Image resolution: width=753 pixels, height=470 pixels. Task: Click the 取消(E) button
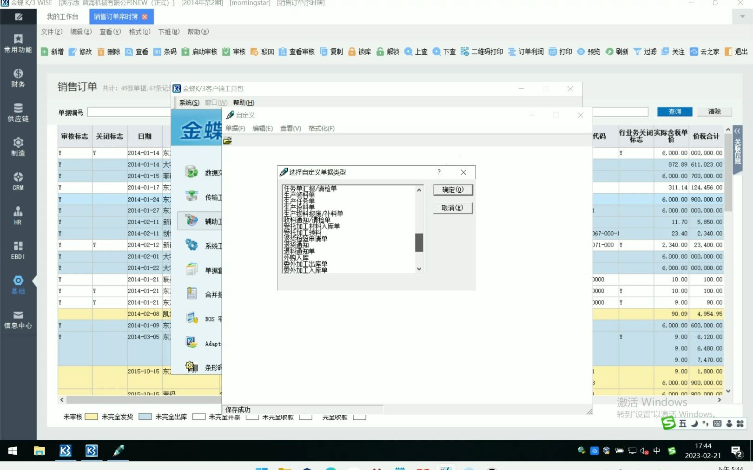click(453, 208)
